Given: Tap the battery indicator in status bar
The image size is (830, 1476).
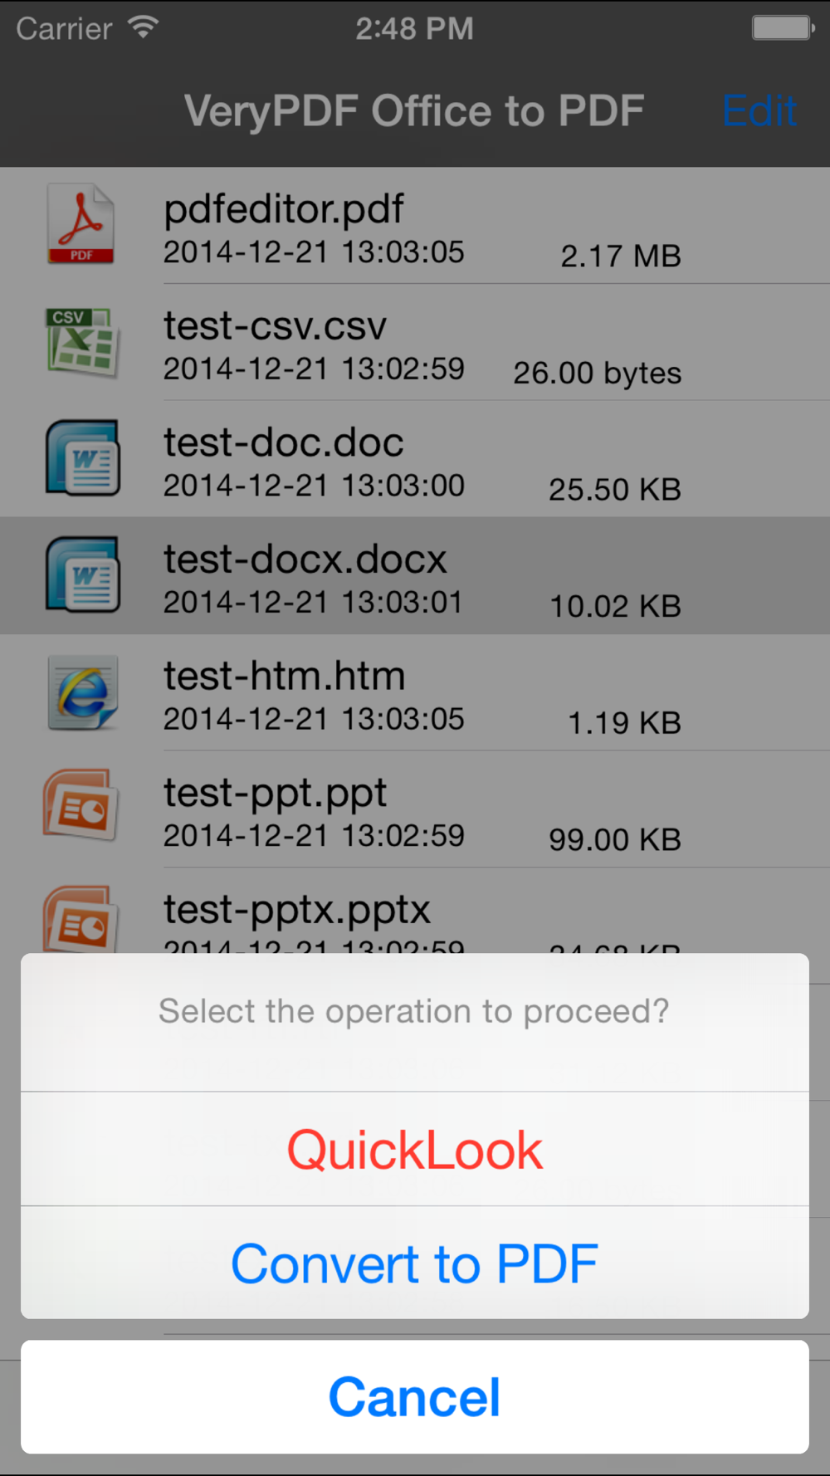Looking at the screenshot, I should (x=784, y=27).
